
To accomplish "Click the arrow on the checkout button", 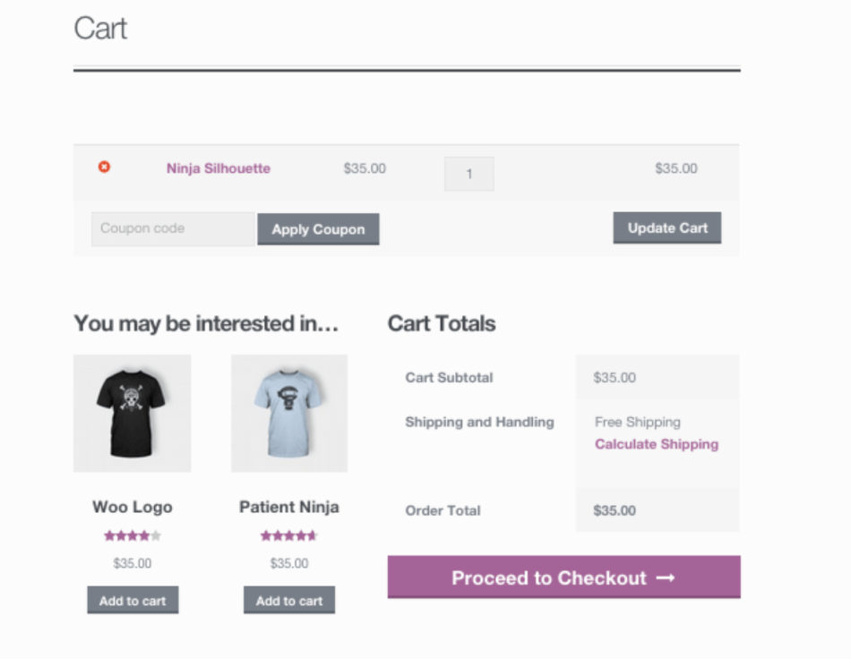I will coord(665,578).
